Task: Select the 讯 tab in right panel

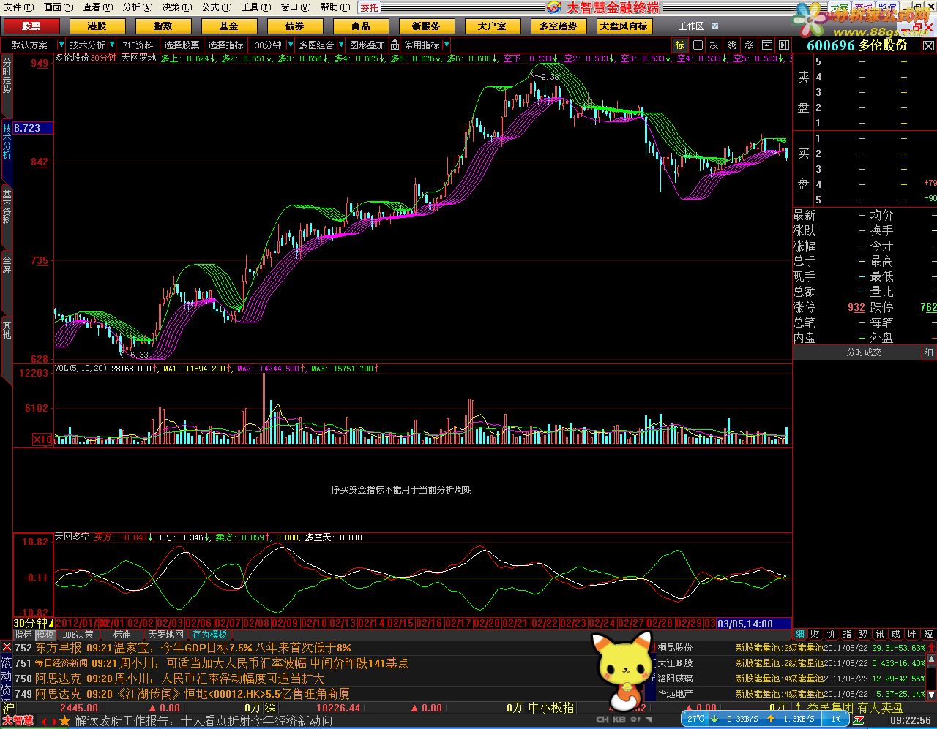Action: 879,634
